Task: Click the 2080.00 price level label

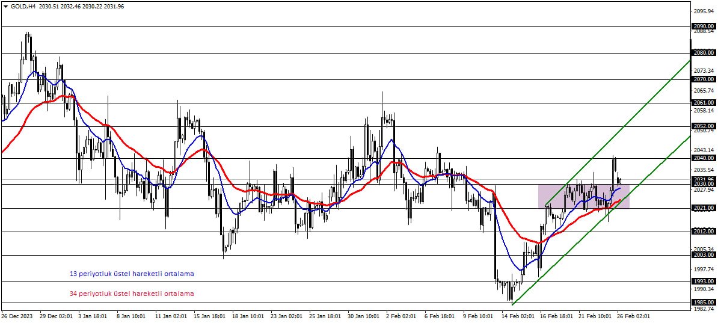Action: tap(704, 53)
